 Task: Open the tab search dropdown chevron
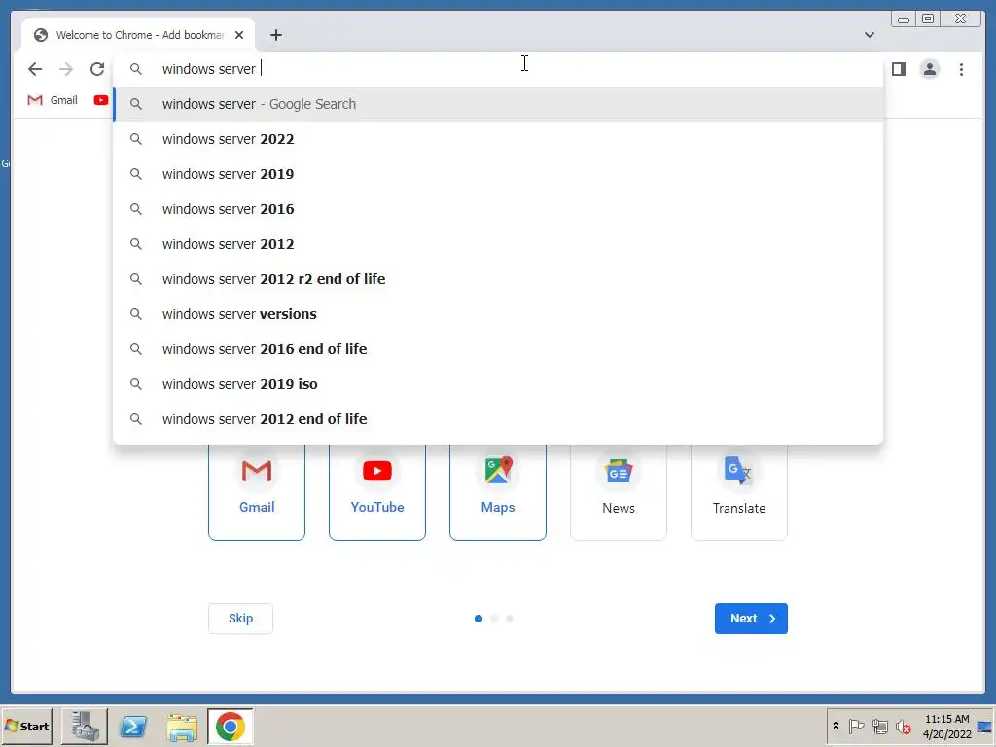coord(869,35)
